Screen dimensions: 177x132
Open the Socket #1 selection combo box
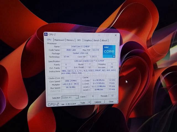pos(70,97)
